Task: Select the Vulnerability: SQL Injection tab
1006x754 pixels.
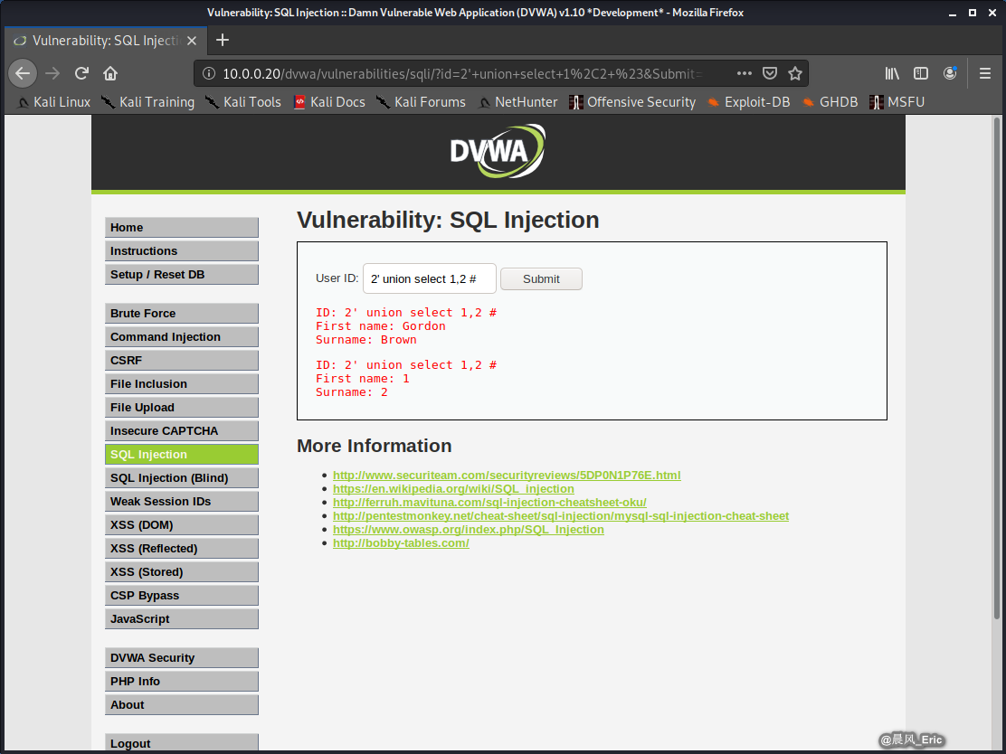Action: coord(106,41)
